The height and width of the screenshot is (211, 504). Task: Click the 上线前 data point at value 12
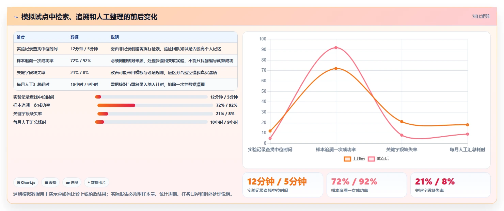tap(270, 131)
